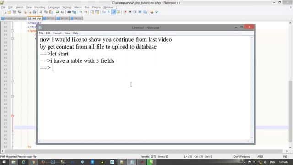Collapse the fold marker at line 33

[12, 31]
